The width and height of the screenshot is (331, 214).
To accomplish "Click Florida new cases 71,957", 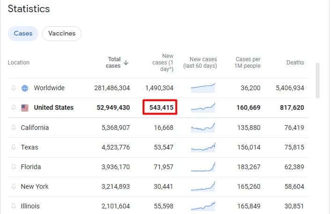I will pyautogui.click(x=163, y=167).
